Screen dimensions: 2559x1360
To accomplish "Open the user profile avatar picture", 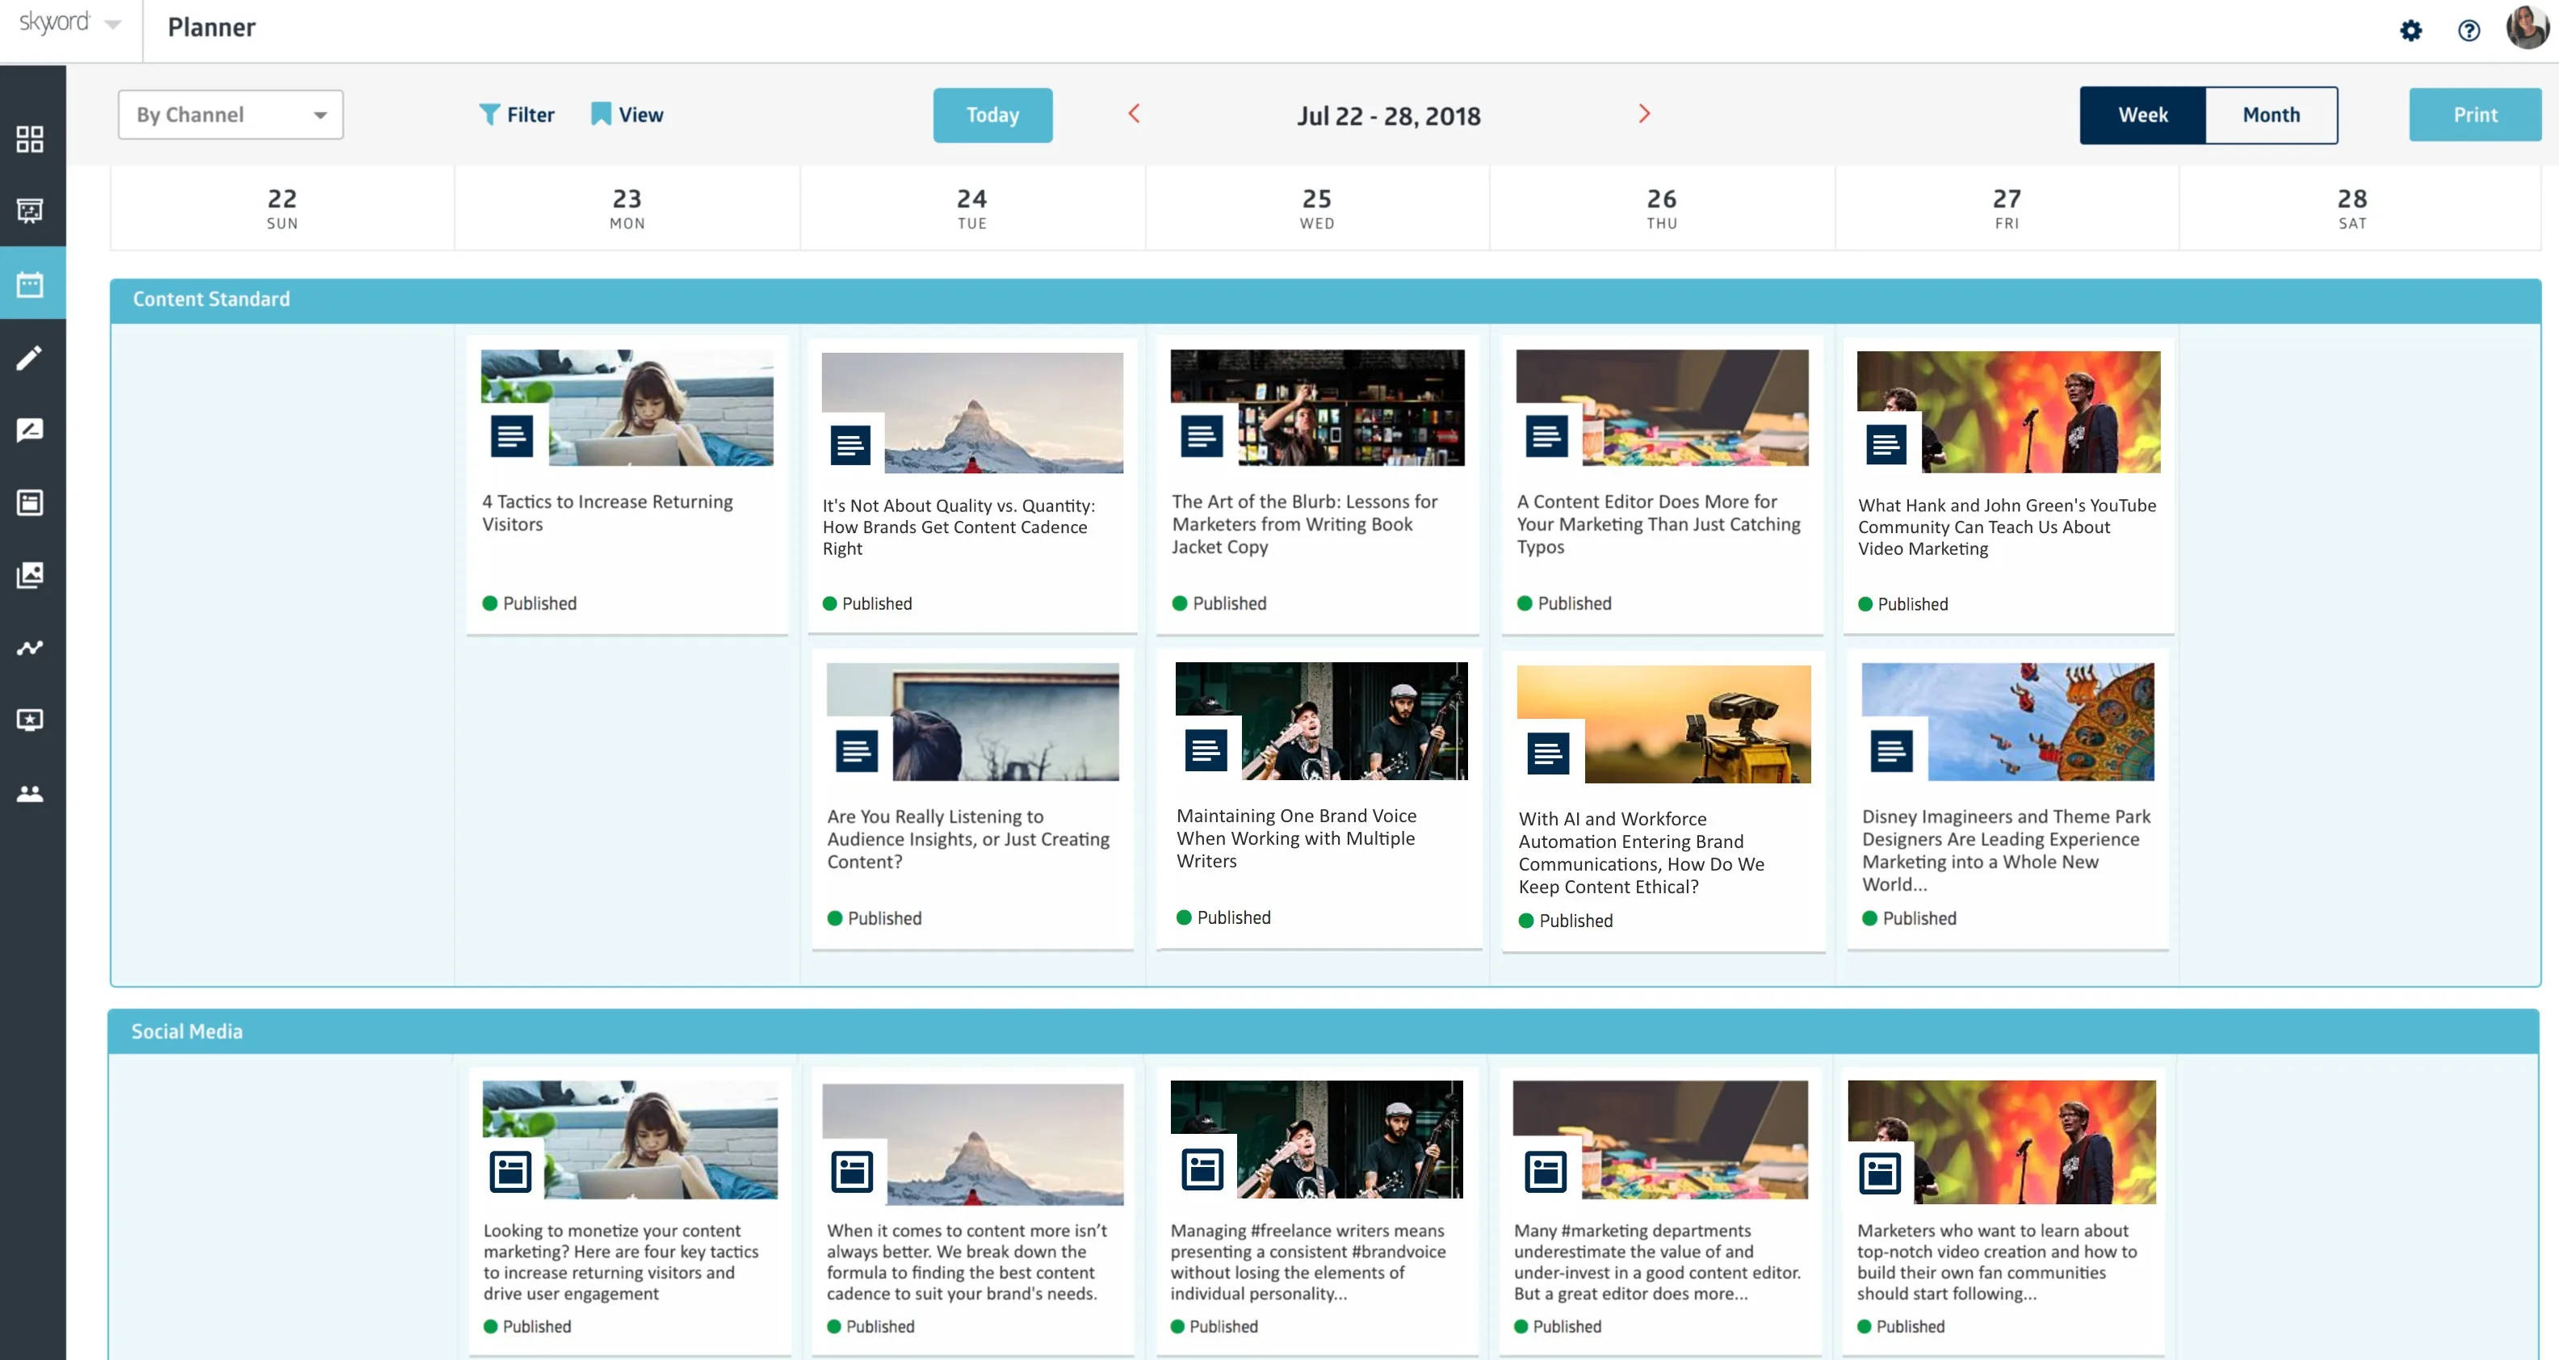I will [2524, 30].
